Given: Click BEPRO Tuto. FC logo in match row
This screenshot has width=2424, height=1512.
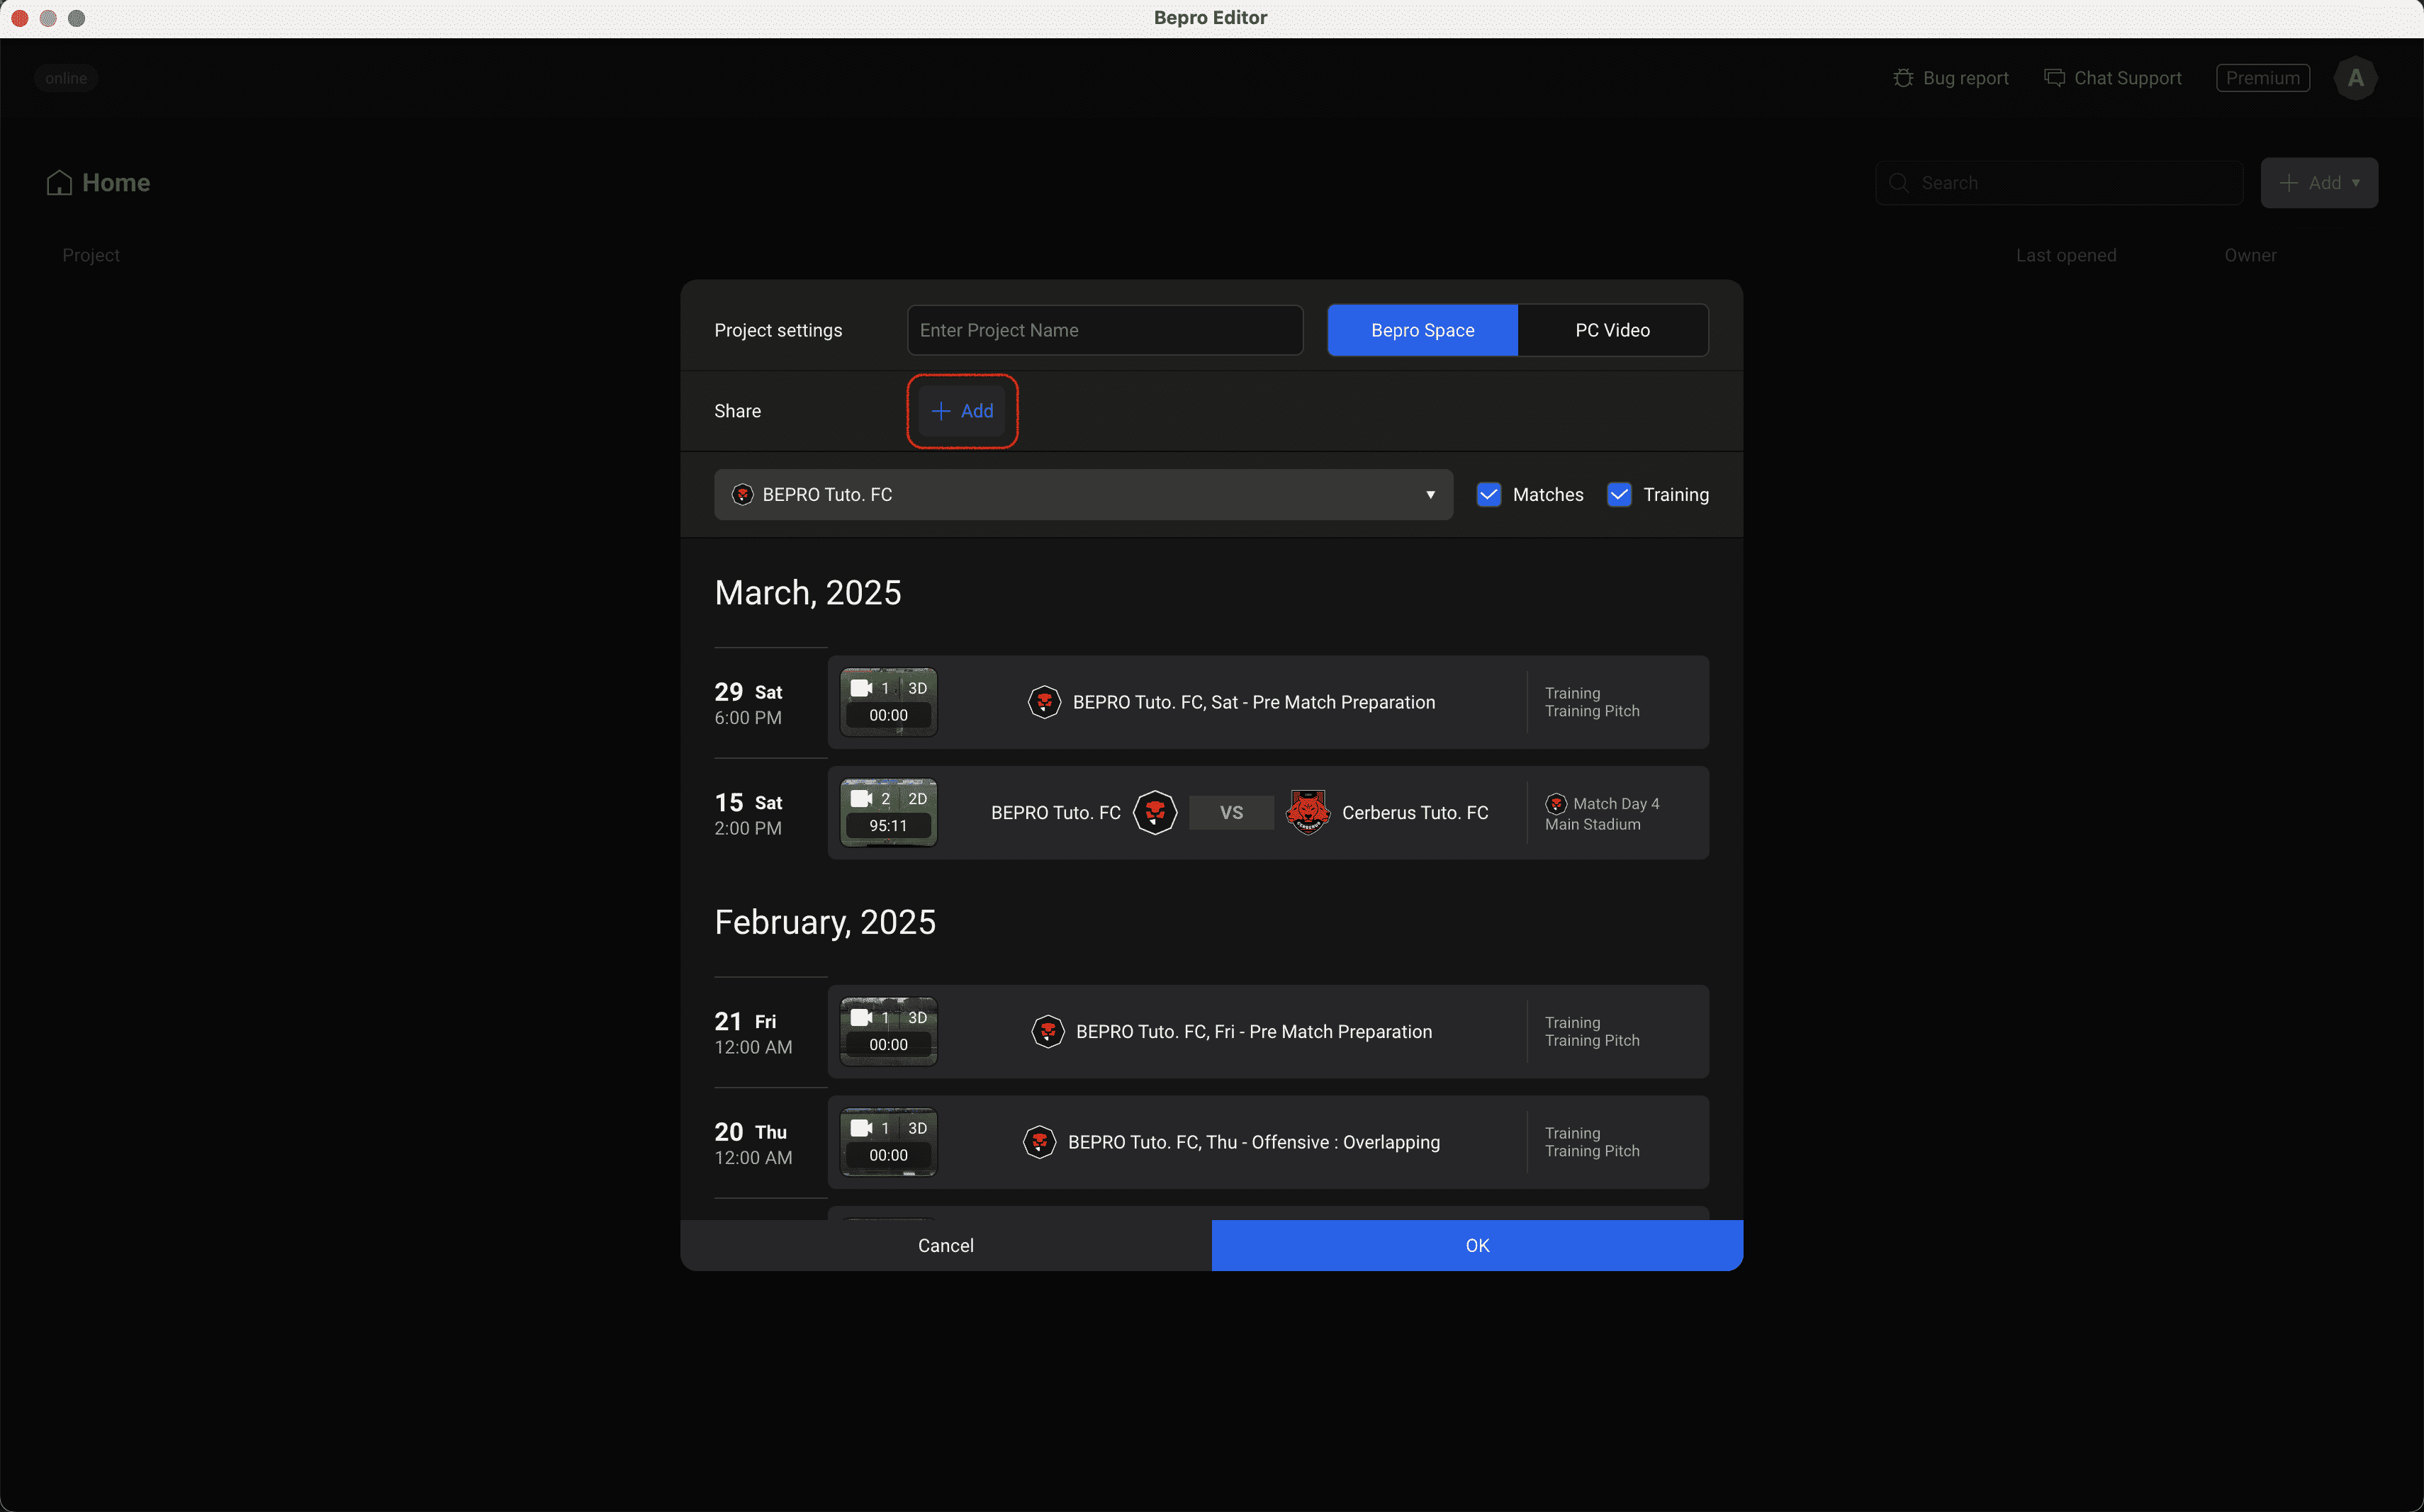Looking at the screenshot, I should pos(1155,812).
